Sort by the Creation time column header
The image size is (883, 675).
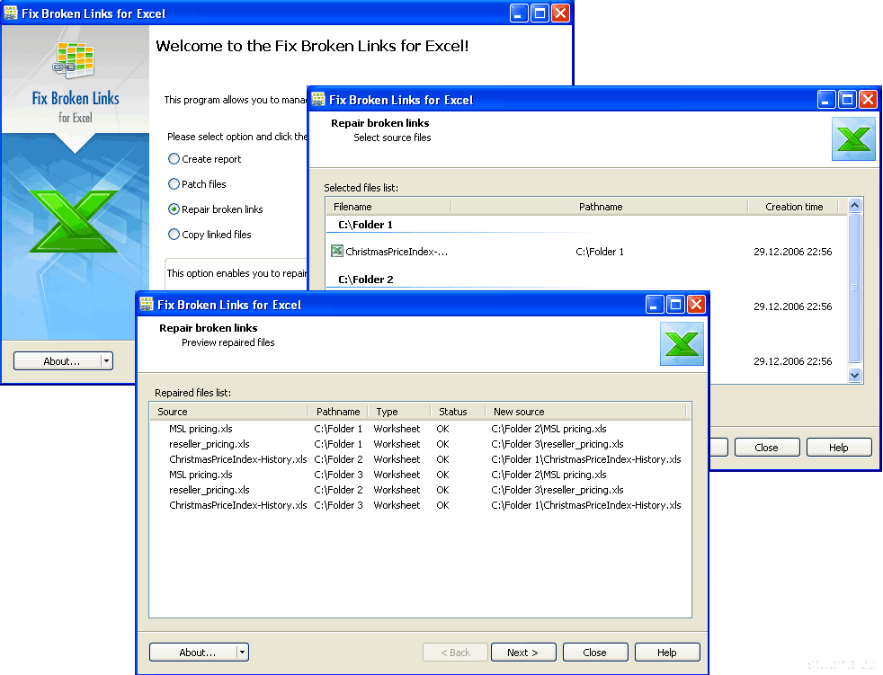point(794,207)
